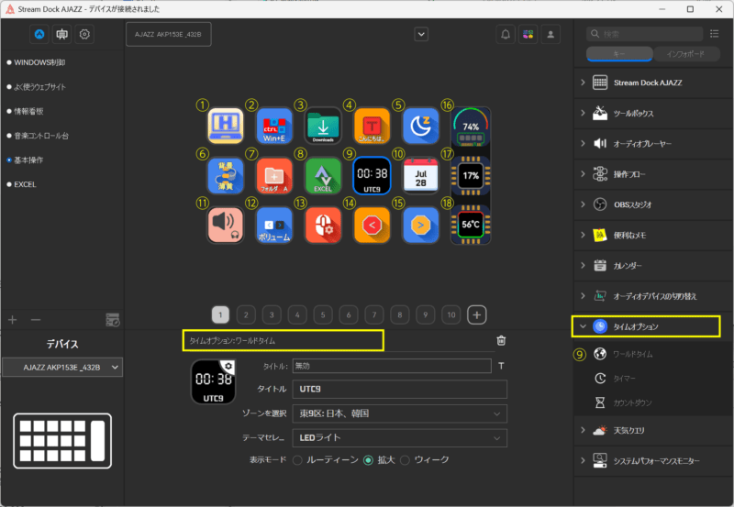
Task: Go to page 5
Action: coord(323,314)
